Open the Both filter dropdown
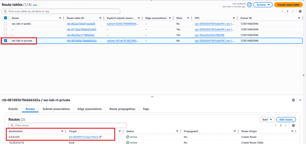Viewport: 306px width, 144px height. [x=267, y=120]
